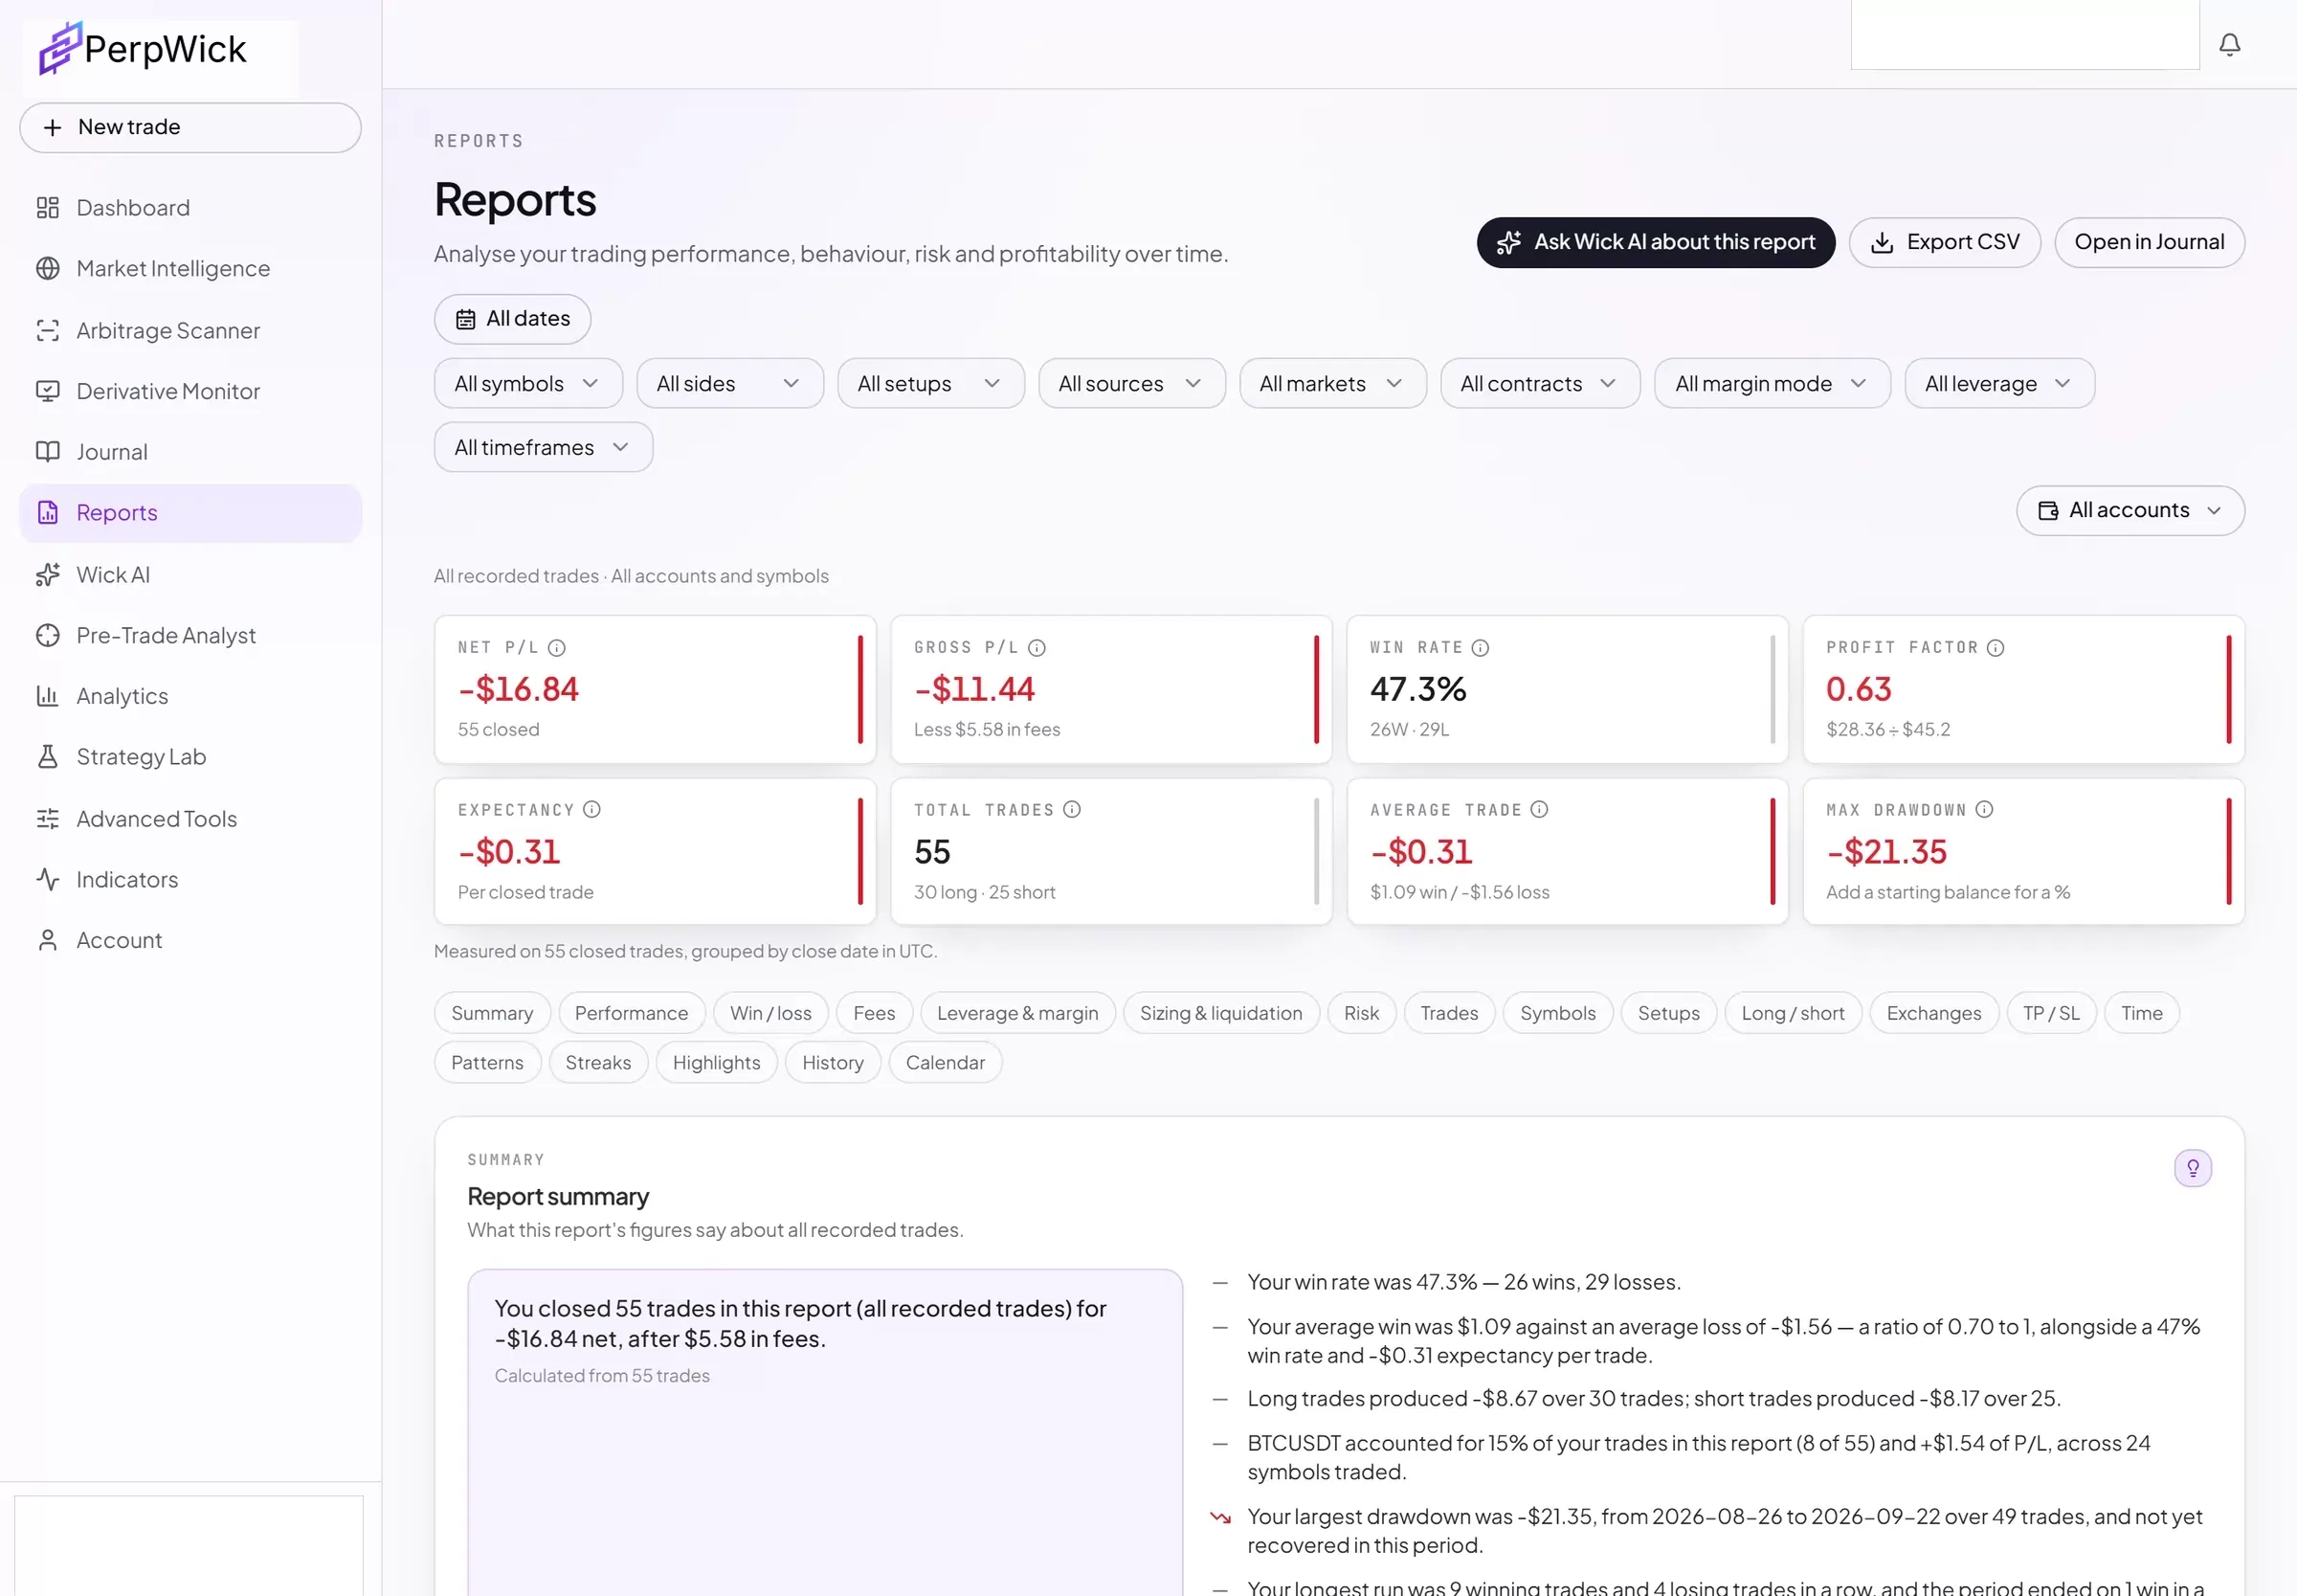The width and height of the screenshot is (2297, 1596).
Task: Jump to the Exchanges section
Action: (1934, 1014)
